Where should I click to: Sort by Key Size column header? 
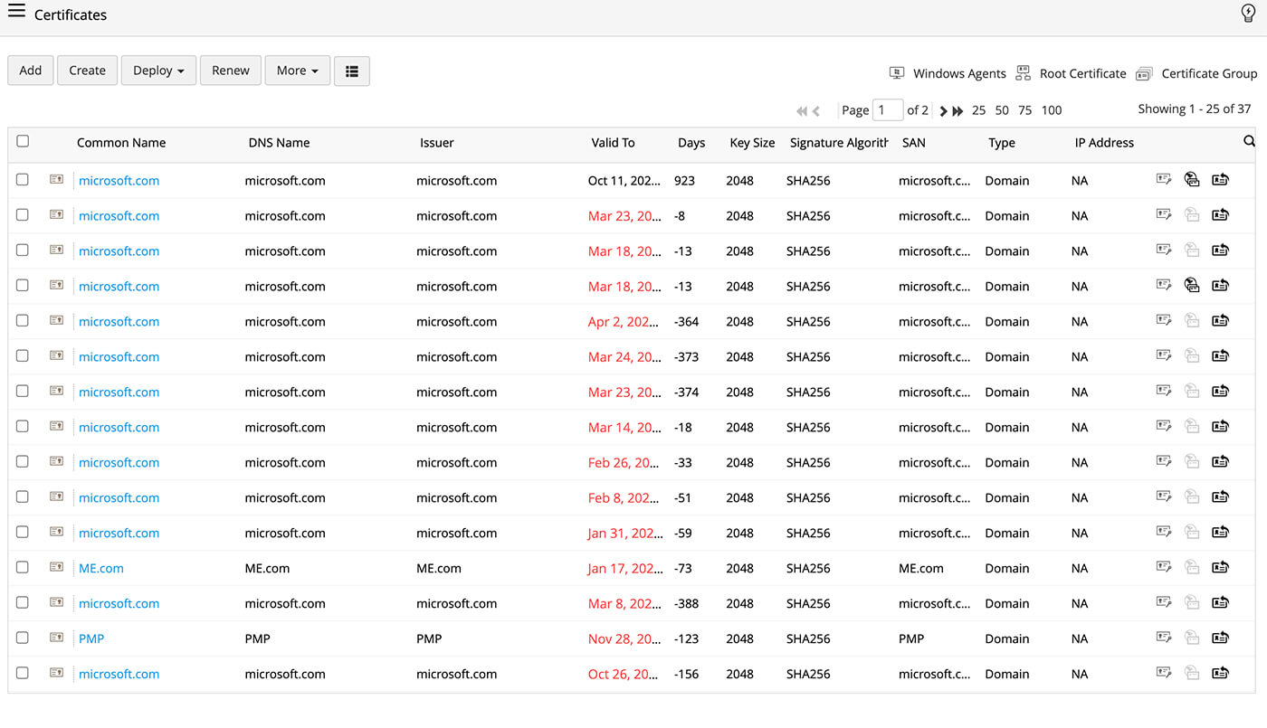(x=752, y=143)
